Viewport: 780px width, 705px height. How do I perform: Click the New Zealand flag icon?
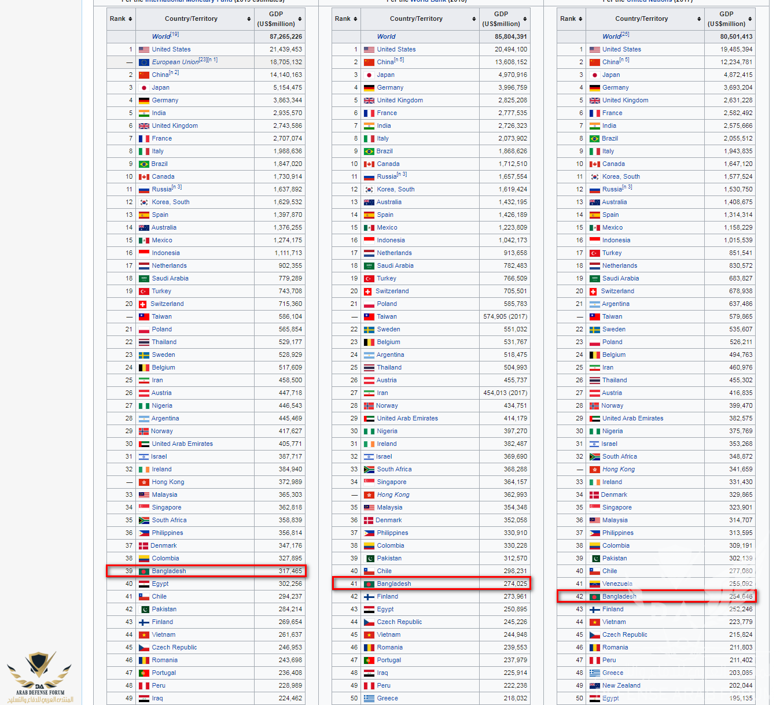pos(594,686)
